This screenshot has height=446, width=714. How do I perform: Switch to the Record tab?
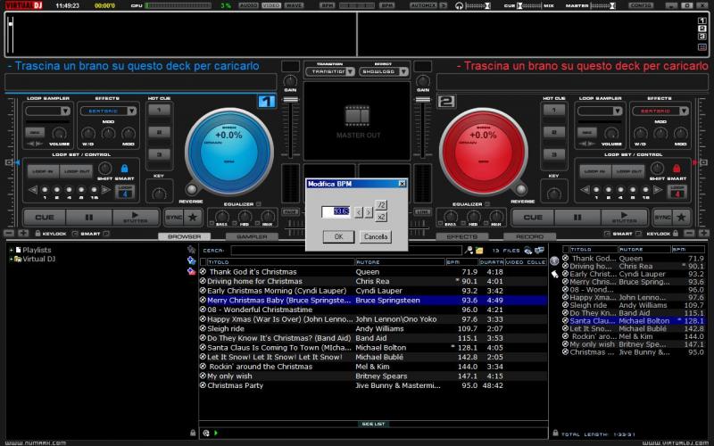[529, 236]
